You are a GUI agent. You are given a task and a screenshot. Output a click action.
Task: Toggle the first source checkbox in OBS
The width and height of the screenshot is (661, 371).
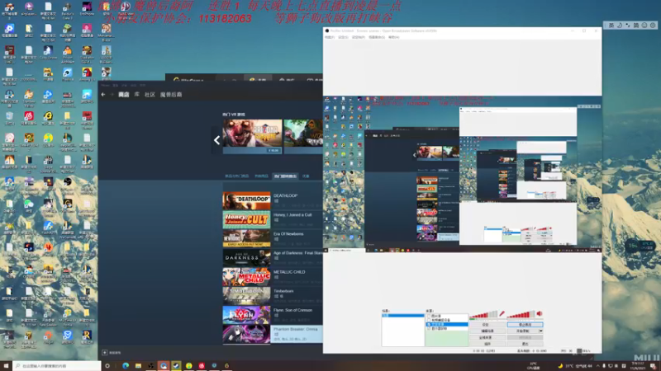pos(429,316)
